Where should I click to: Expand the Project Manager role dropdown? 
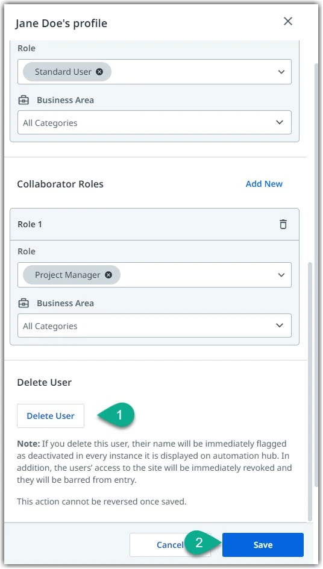[x=281, y=275]
